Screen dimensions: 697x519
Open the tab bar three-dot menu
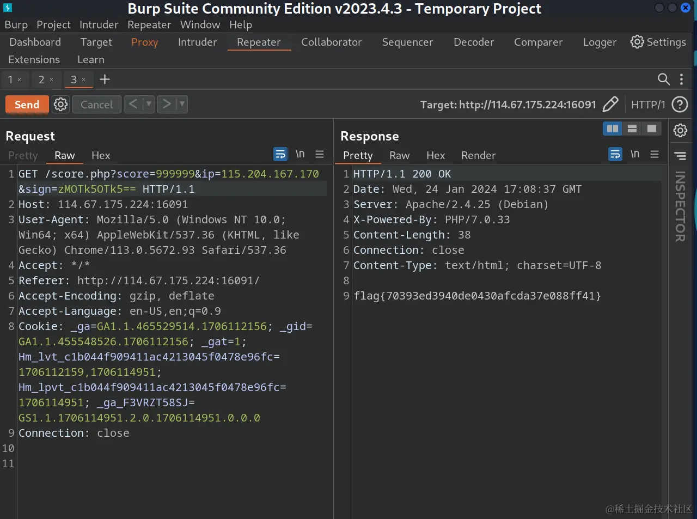pyautogui.click(x=681, y=80)
